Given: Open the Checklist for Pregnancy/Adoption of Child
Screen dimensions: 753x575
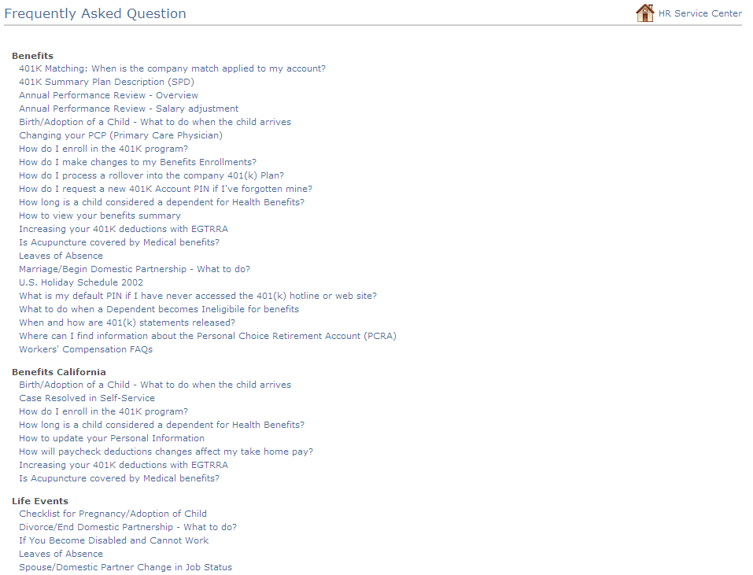Looking at the screenshot, I should pos(113,514).
